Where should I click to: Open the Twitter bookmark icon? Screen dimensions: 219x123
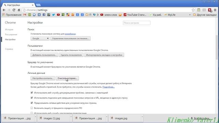tap(53, 15)
